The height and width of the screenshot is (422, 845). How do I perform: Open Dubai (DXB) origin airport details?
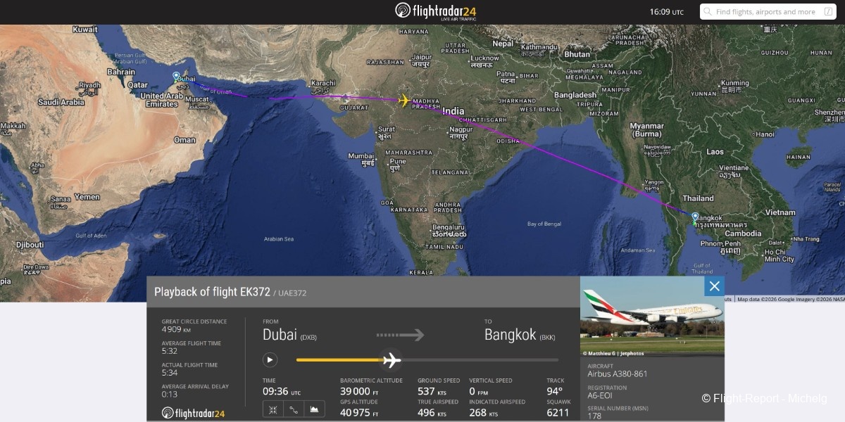(289, 335)
